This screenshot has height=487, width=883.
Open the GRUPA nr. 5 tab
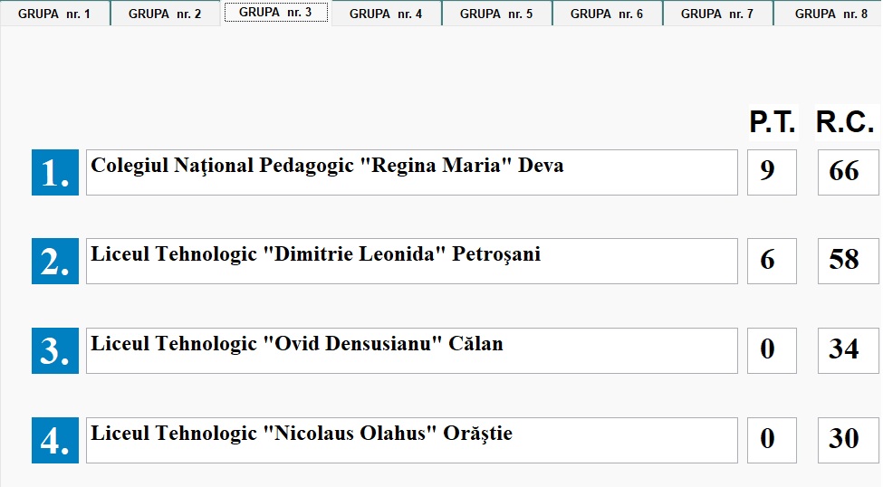pyautogui.click(x=496, y=14)
